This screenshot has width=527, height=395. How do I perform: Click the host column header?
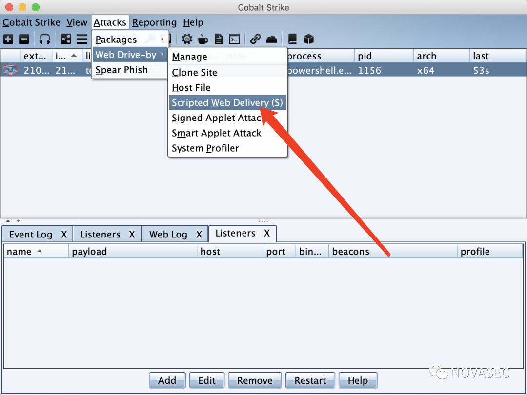point(230,251)
